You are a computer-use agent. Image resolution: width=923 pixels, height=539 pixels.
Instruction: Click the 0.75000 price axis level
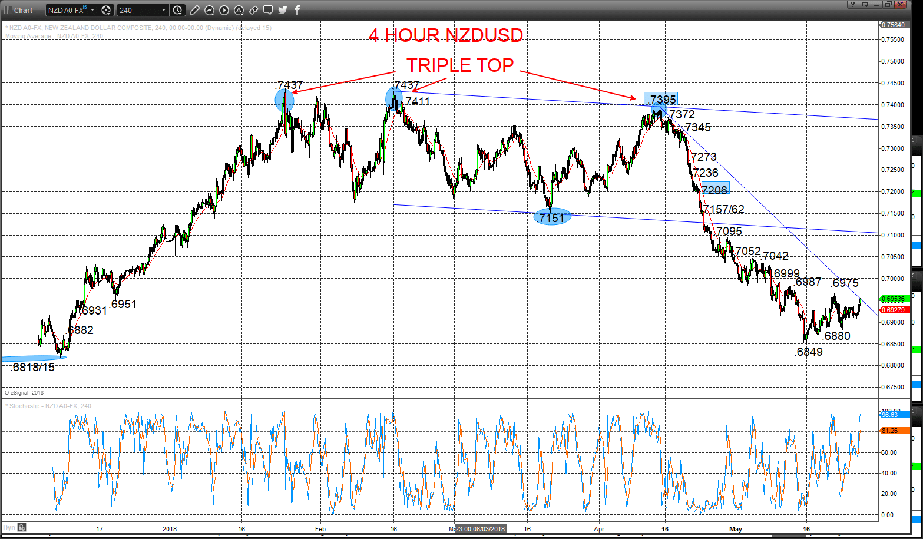coord(893,61)
